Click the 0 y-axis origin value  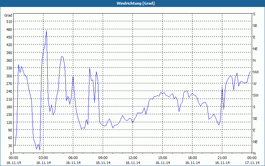(x=11, y=153)
